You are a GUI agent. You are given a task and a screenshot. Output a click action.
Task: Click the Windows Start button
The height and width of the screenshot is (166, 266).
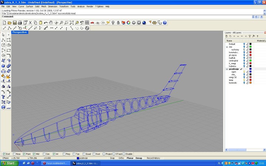click(x=9, y=163)
